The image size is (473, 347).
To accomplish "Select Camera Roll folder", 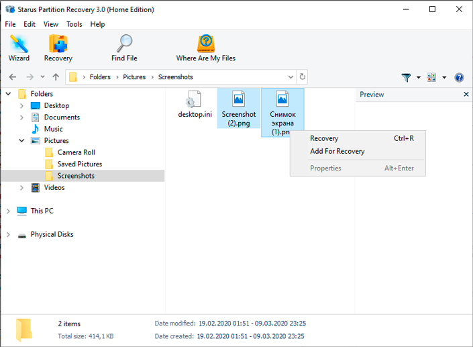I will pyautogui.click(x=76, y=152).
